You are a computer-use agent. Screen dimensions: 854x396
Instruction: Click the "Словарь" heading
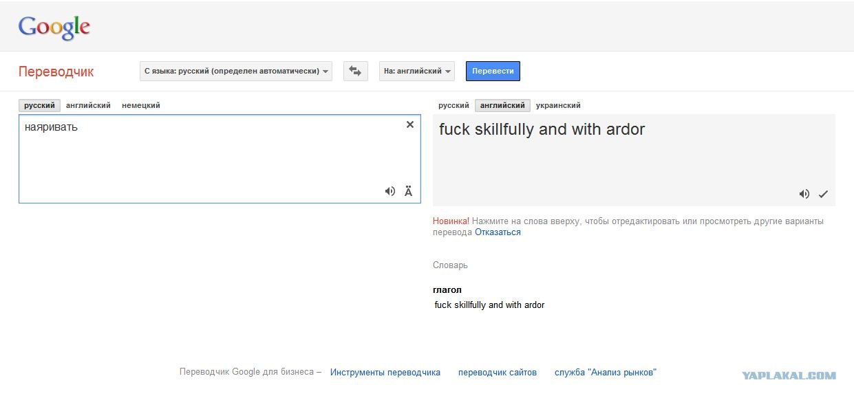pos(450,265)
